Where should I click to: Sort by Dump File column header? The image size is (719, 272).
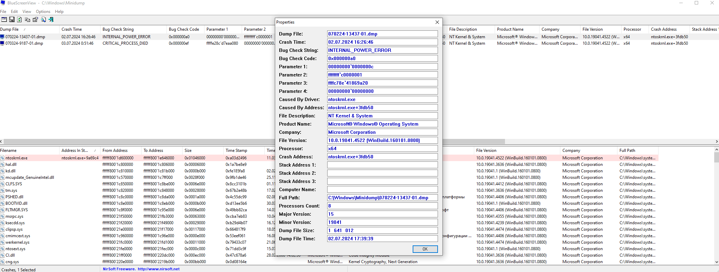[30, 29]
